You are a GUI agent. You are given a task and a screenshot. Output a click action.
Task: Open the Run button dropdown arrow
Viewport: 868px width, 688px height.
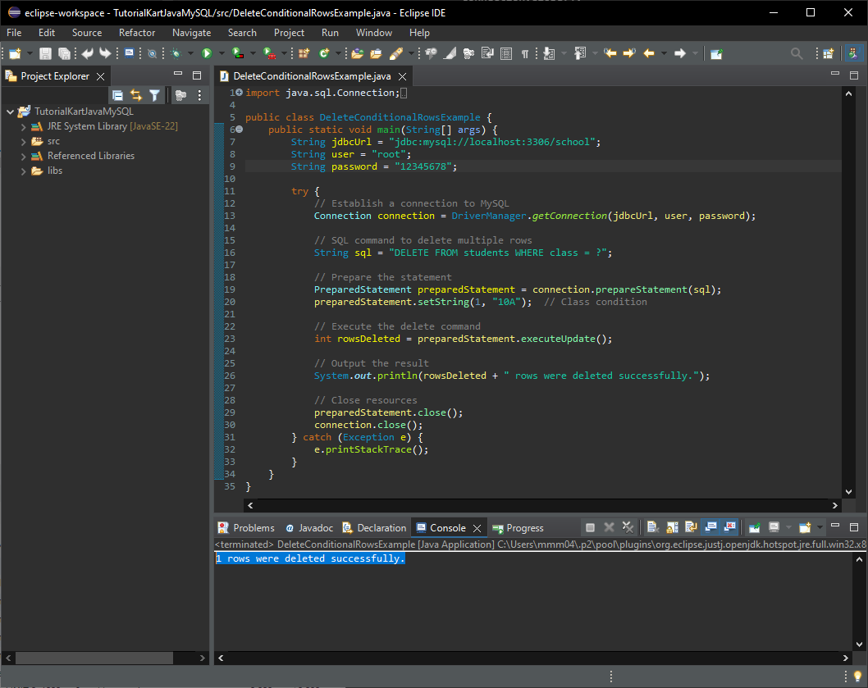221,53
